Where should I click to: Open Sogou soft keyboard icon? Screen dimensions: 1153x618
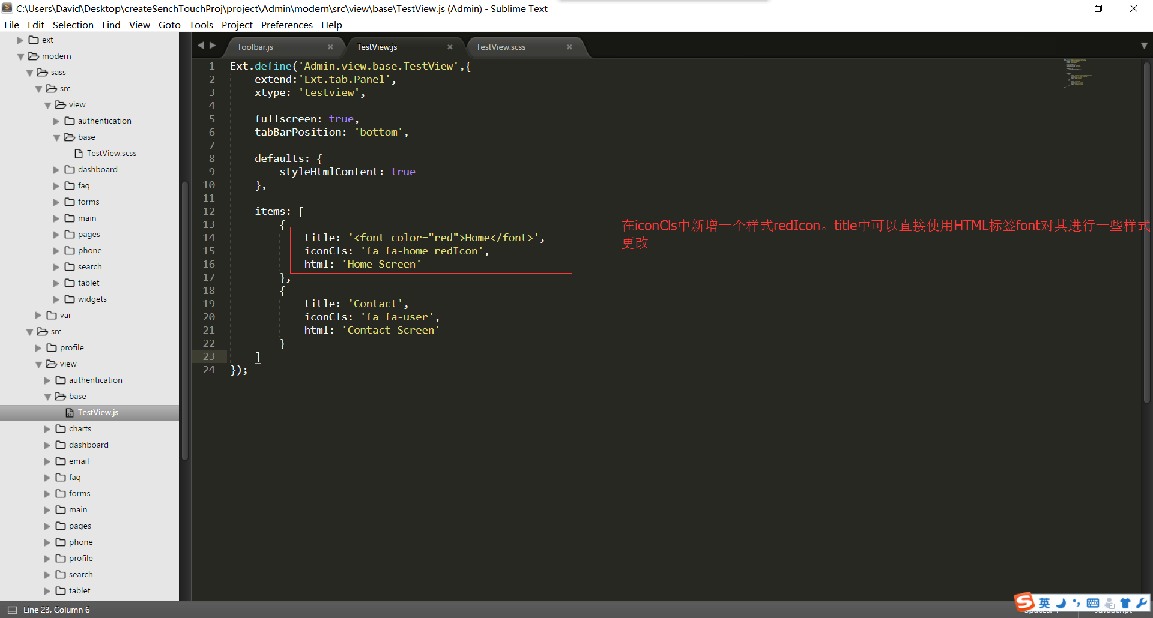coord(1093,603)
